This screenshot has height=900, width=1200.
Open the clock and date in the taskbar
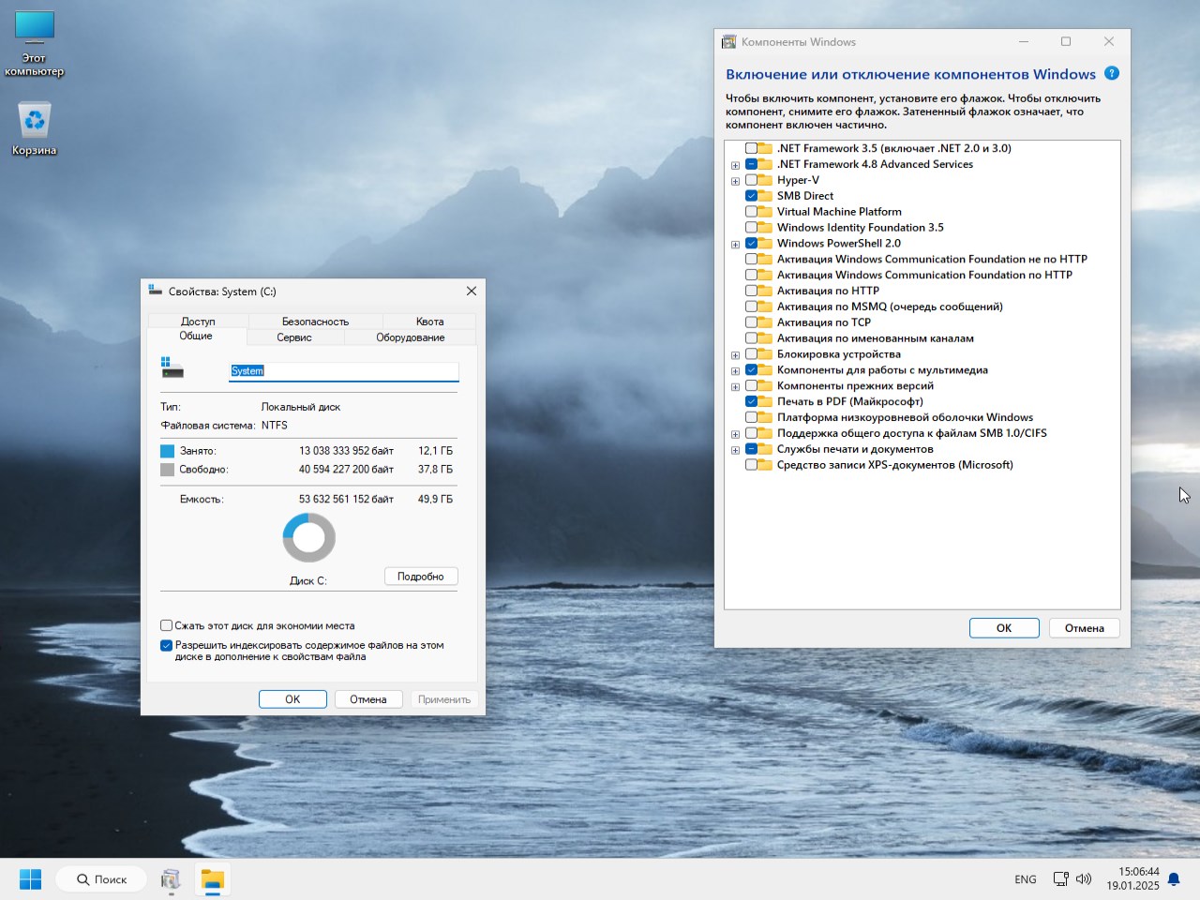point(1132,878)
